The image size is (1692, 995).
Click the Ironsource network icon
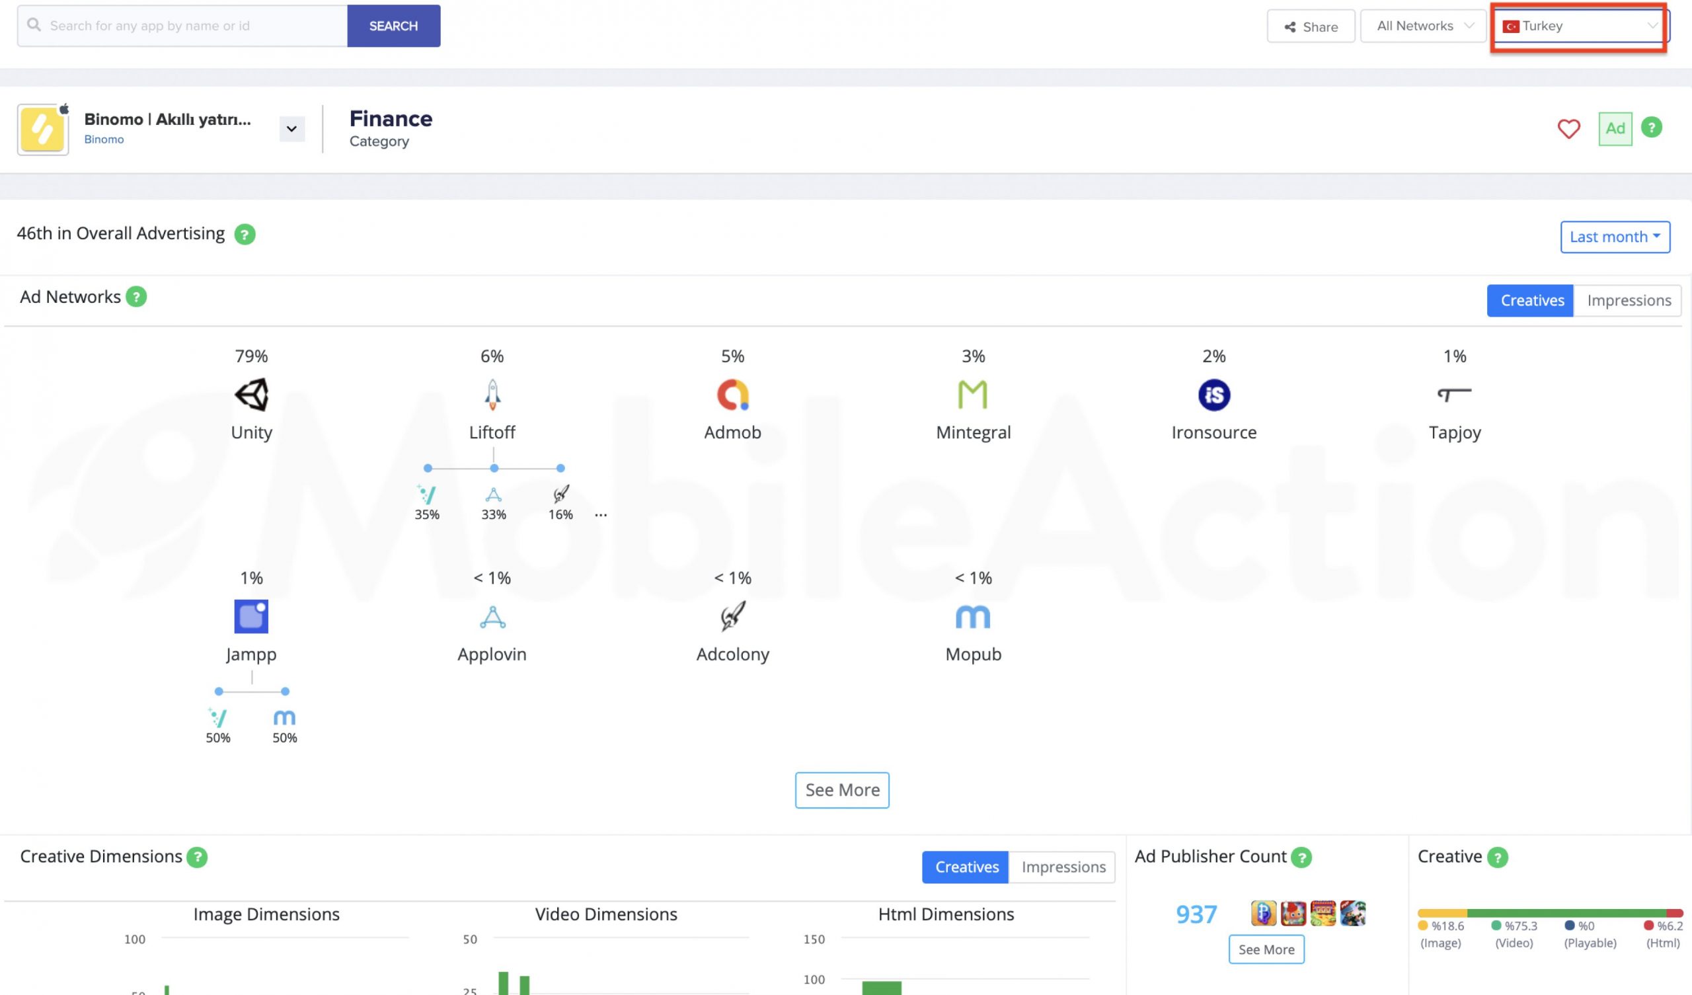click(x=1214, y=395)
